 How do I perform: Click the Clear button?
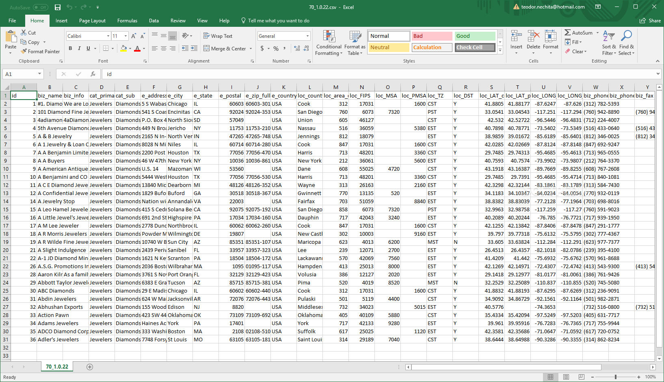[x=576, y=52]
